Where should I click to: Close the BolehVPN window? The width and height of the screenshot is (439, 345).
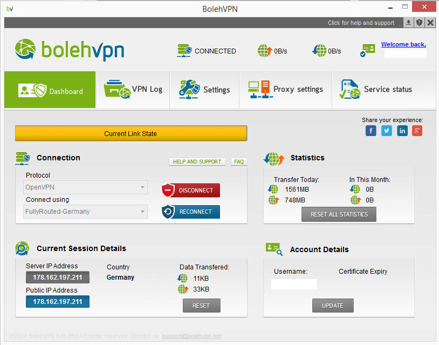click(x=424, y=6)
